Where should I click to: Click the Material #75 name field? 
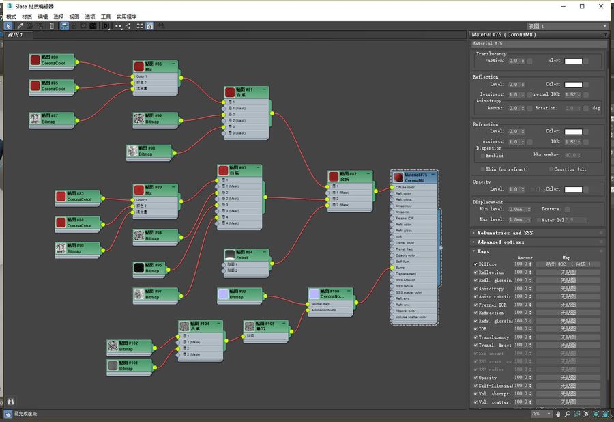pyautogui.click(x=538, y=44)
